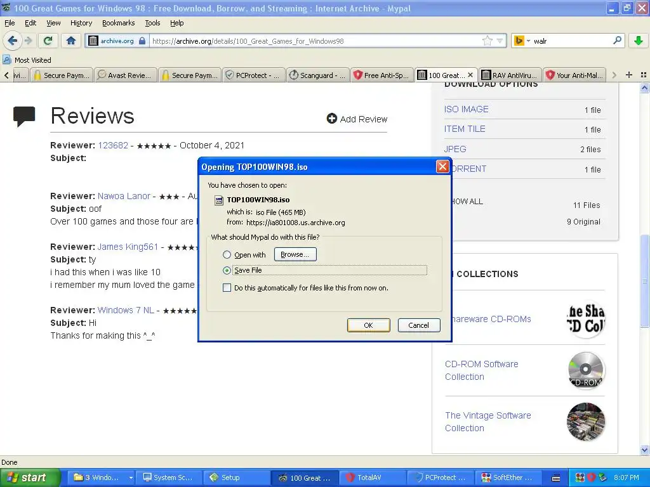Image resolution: width=650 pixels, height=487 pixels.
Task: Confirm the download with OK
Action: [369, 325]
